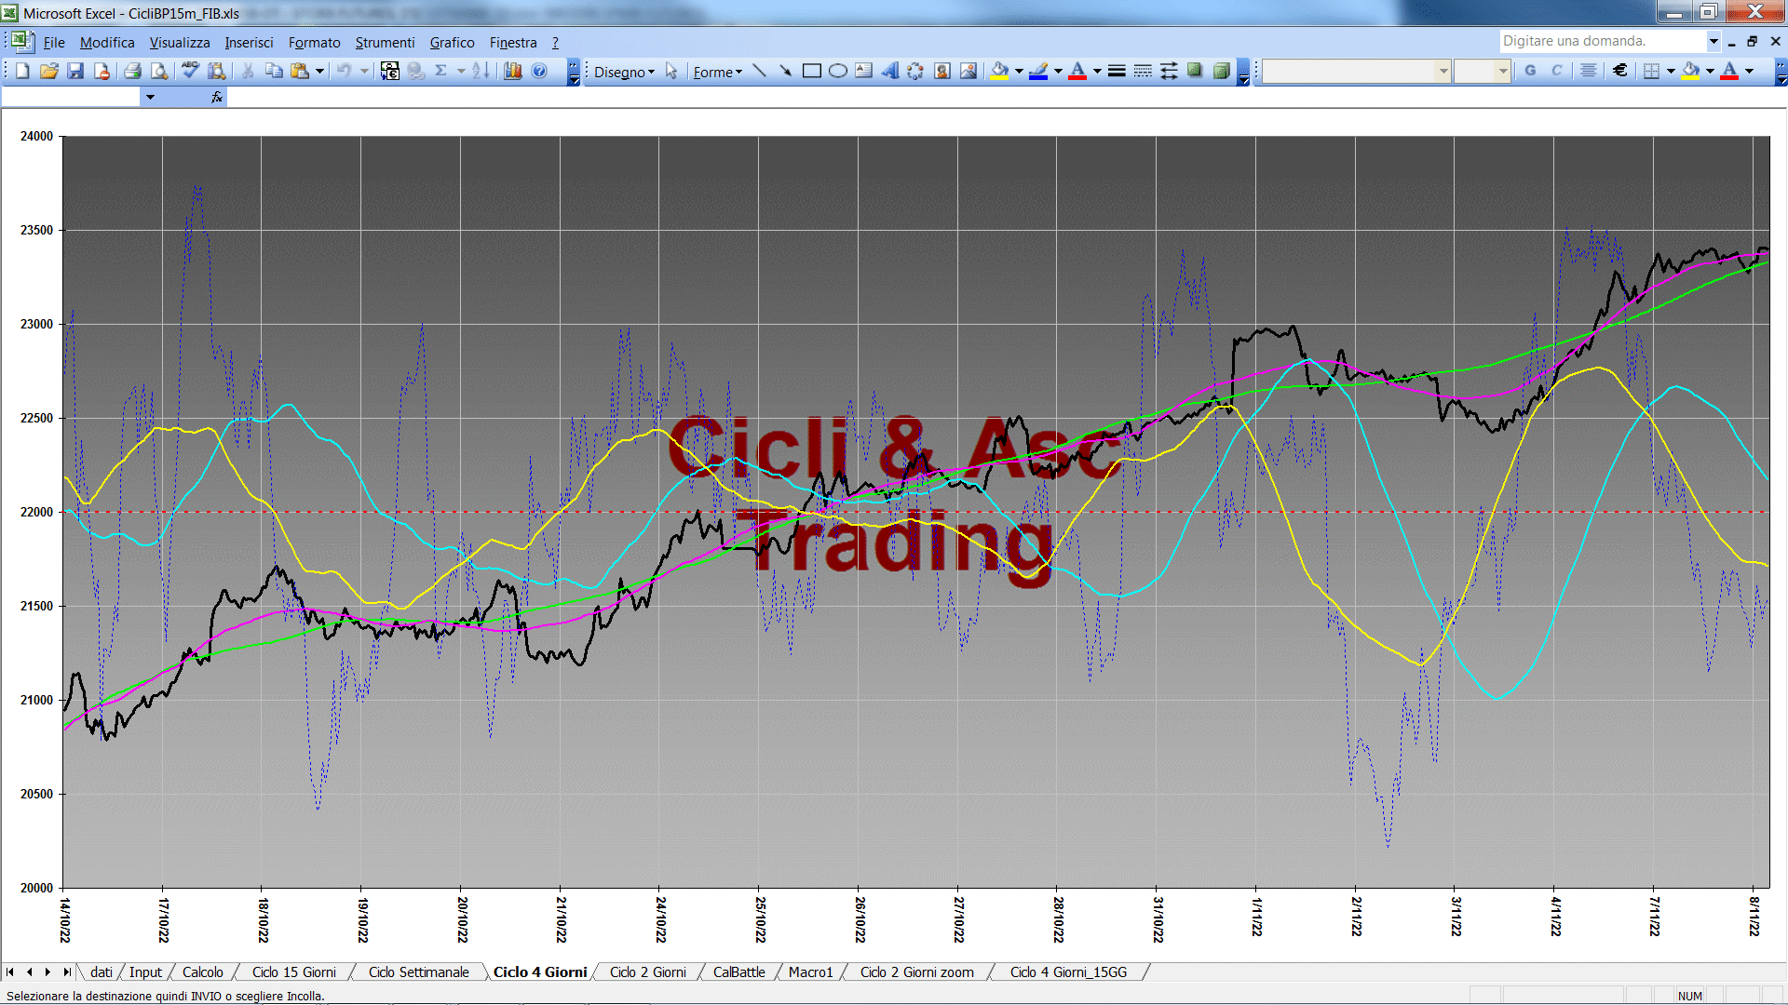Expand the AutoSum functions arrow
The height and width of the screenshot is (1005, 1788).
coord(461,71)
